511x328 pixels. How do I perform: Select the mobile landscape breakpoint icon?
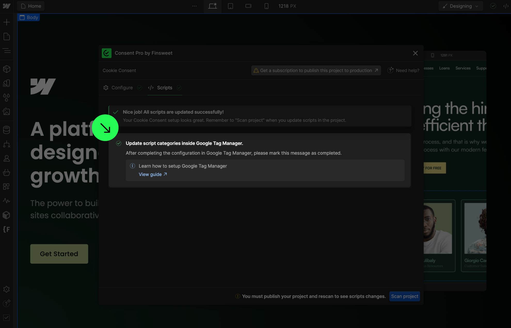pyautogui.click(x=248, y=6)
